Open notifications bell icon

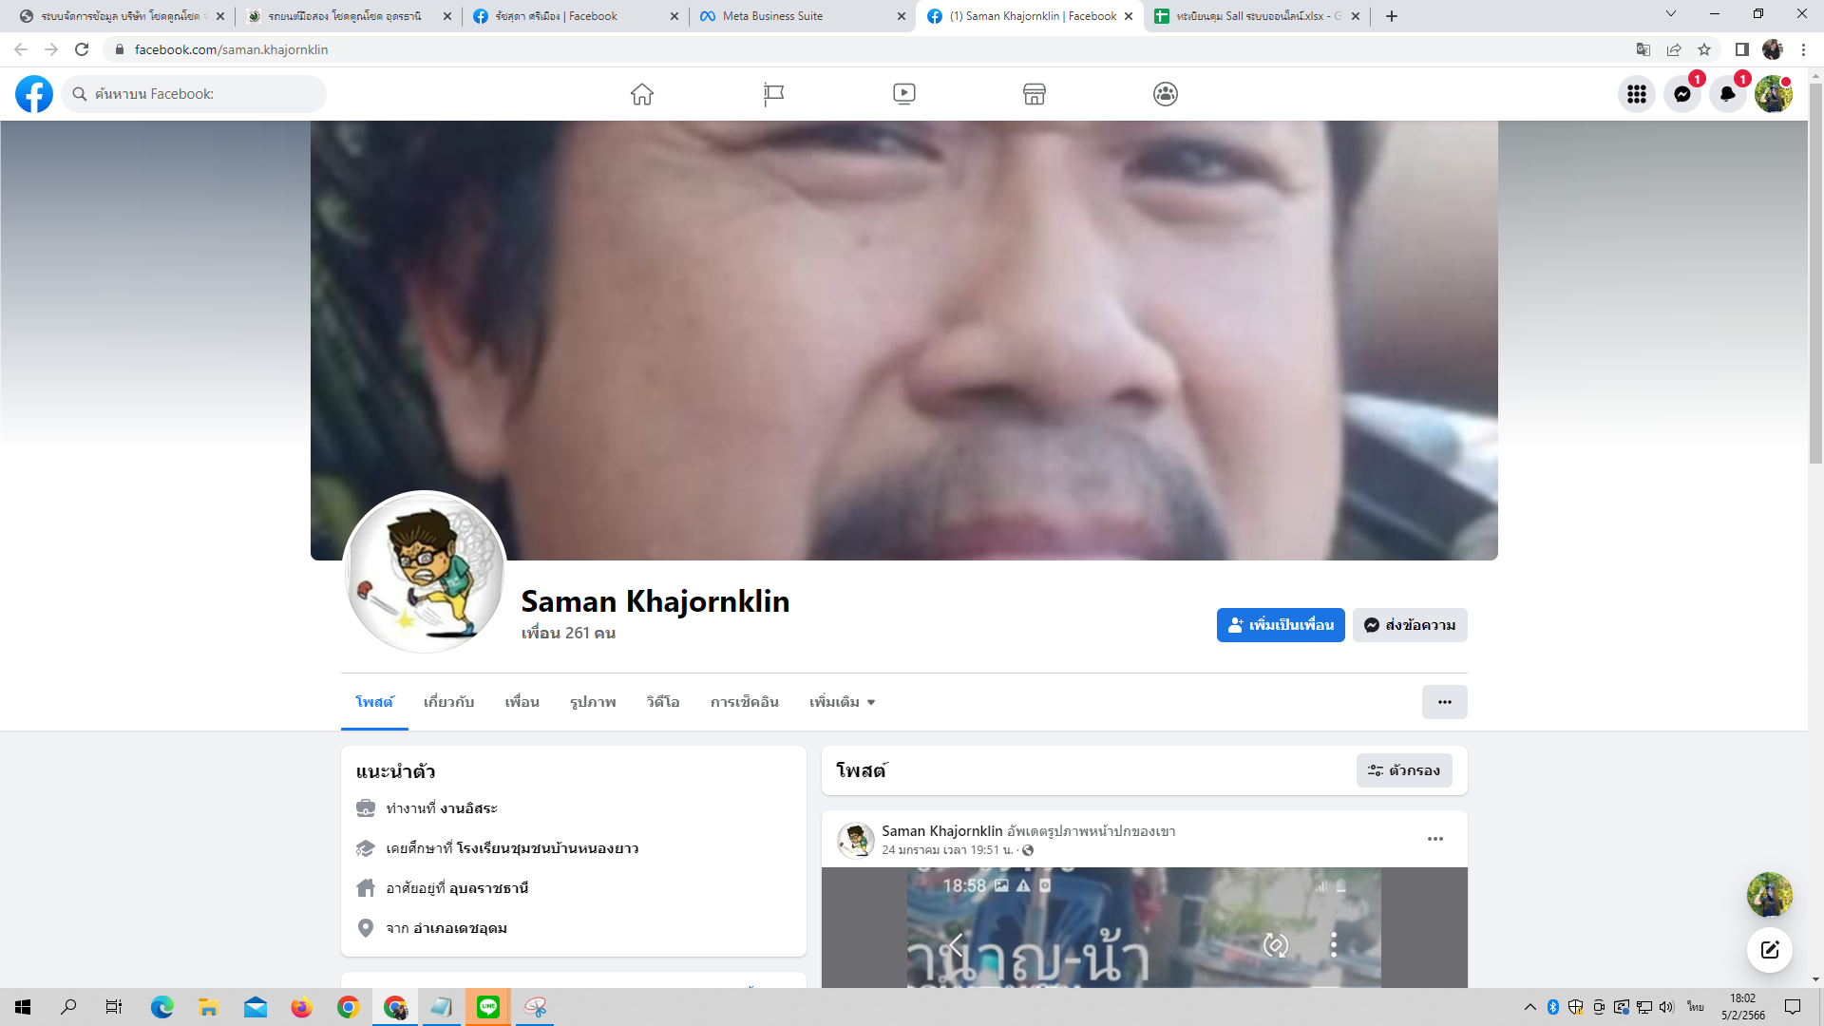pyautogui.click(x=1727, y=94)
